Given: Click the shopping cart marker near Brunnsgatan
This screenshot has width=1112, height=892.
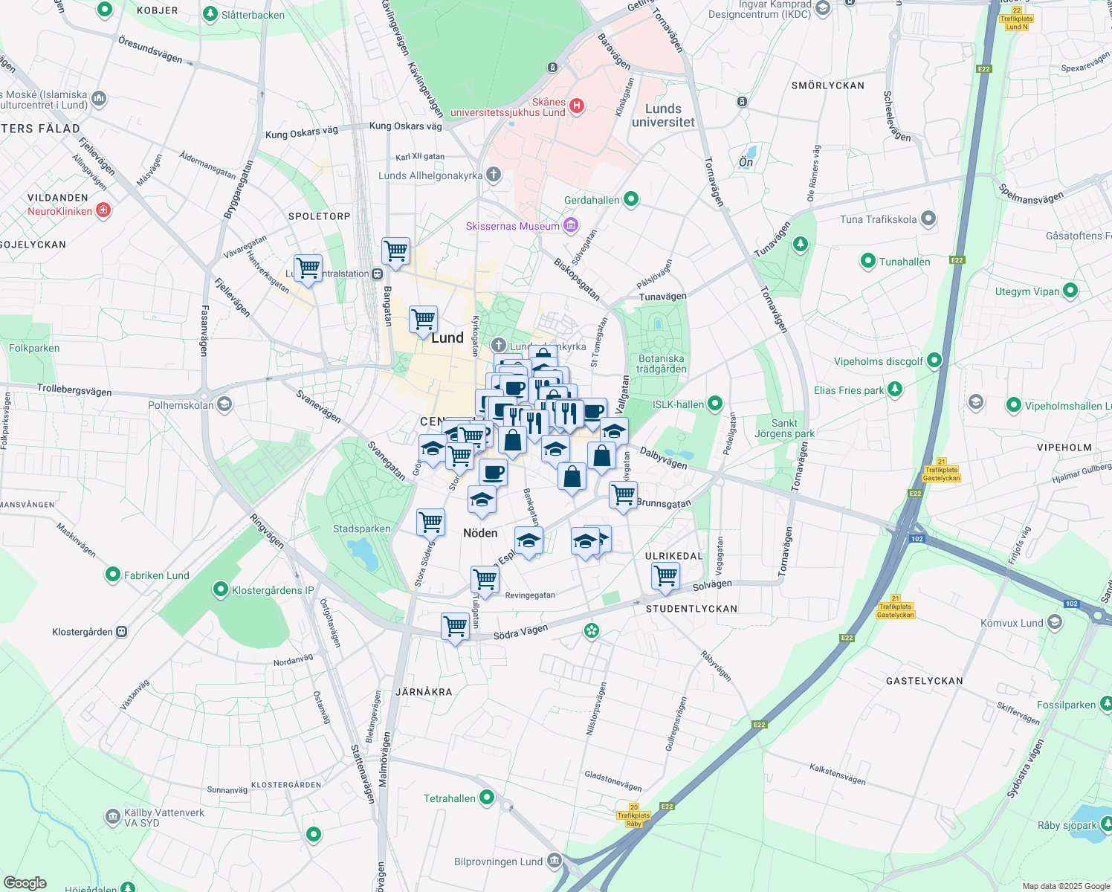Looking at the screenshot, I should 623,495.
